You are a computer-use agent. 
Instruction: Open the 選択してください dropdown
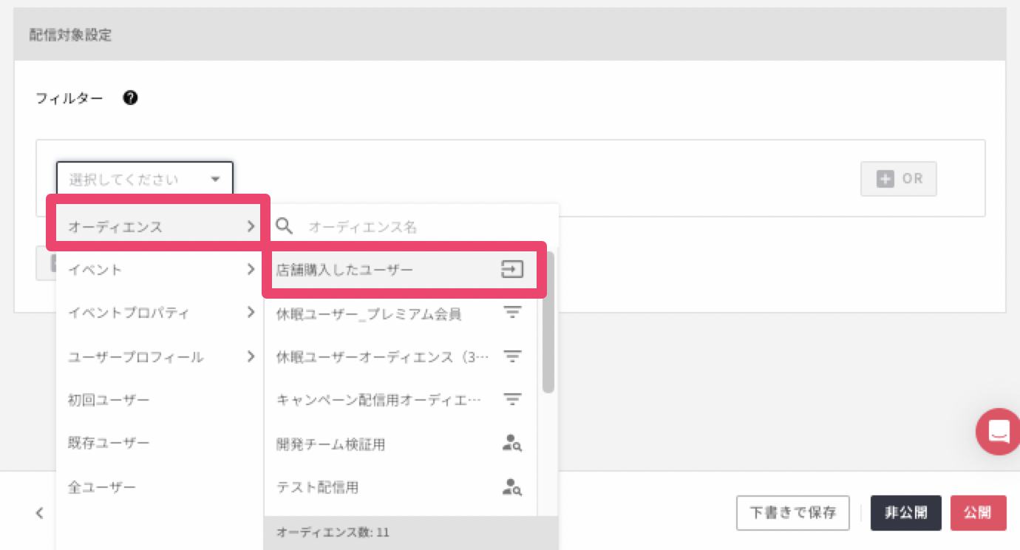click(x=145, y=179)
